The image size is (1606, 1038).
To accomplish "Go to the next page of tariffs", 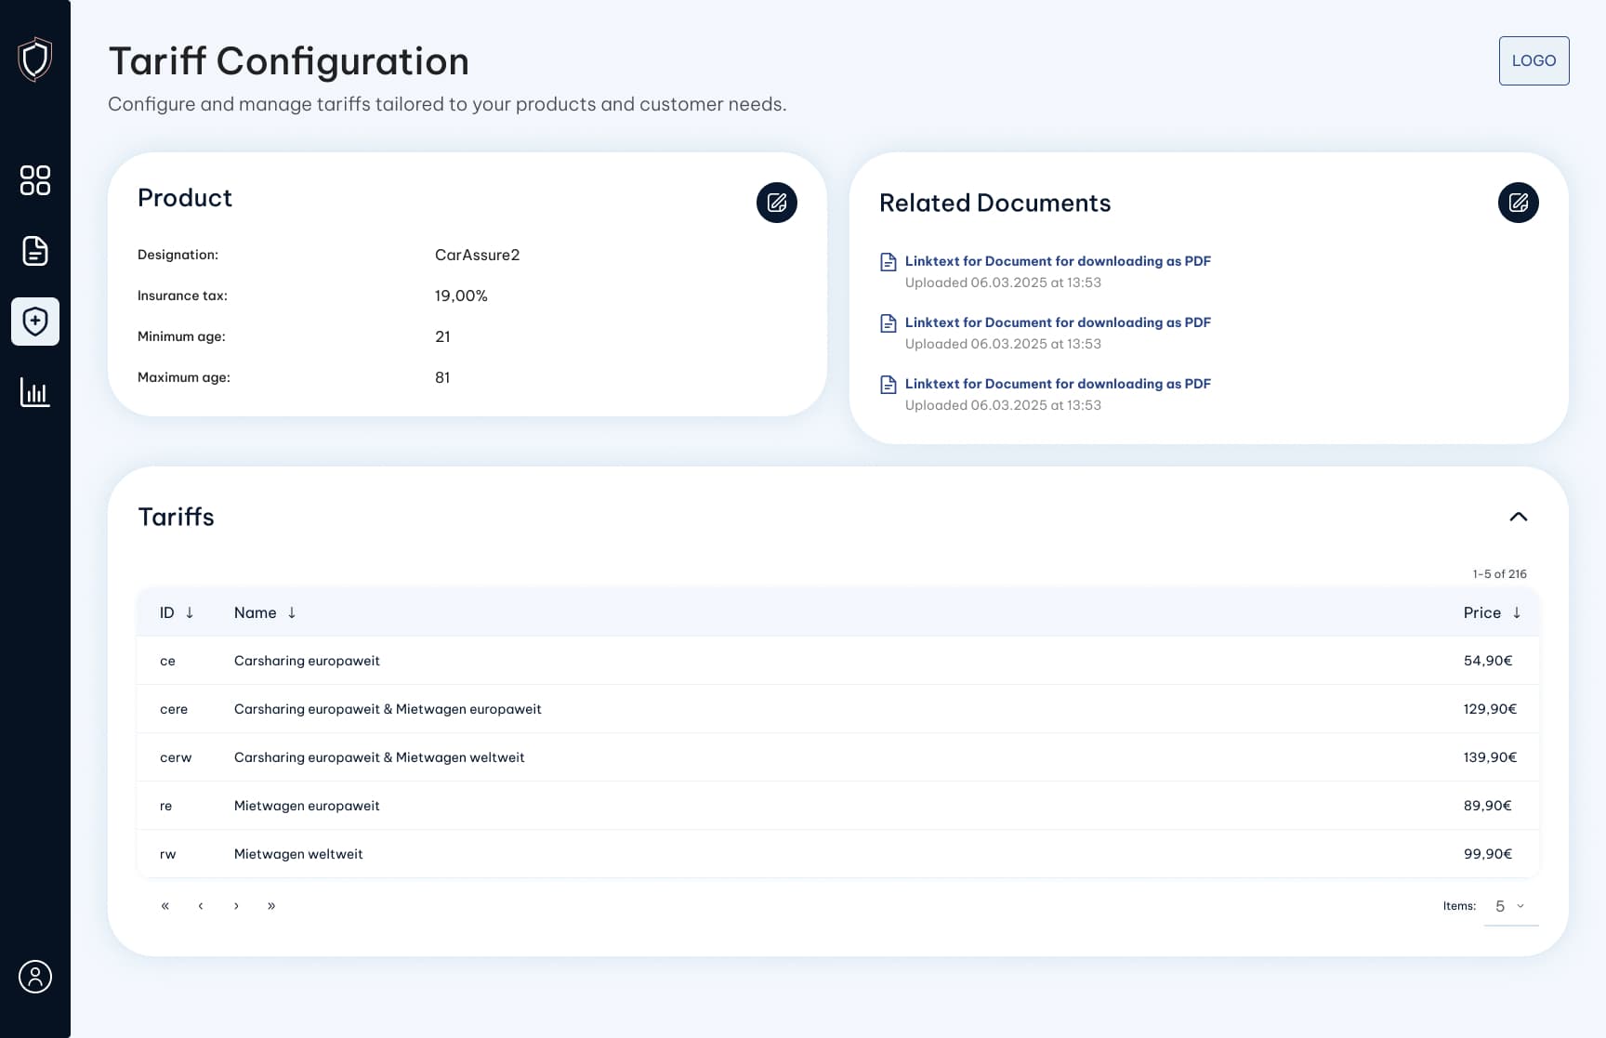I will point(236,905).
